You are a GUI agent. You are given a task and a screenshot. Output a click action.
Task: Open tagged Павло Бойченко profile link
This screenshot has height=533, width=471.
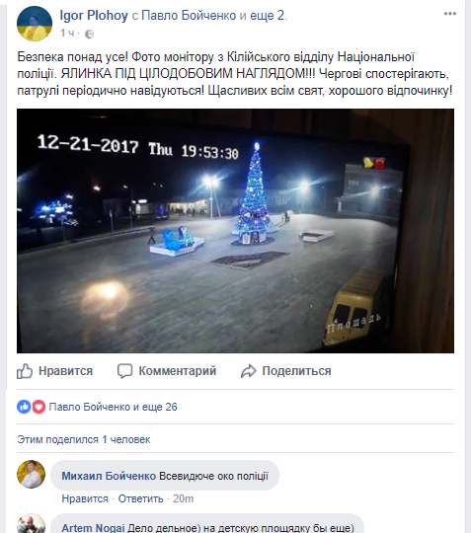click(189, 15)
